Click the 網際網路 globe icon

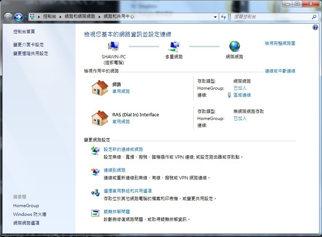click(234, 46)
